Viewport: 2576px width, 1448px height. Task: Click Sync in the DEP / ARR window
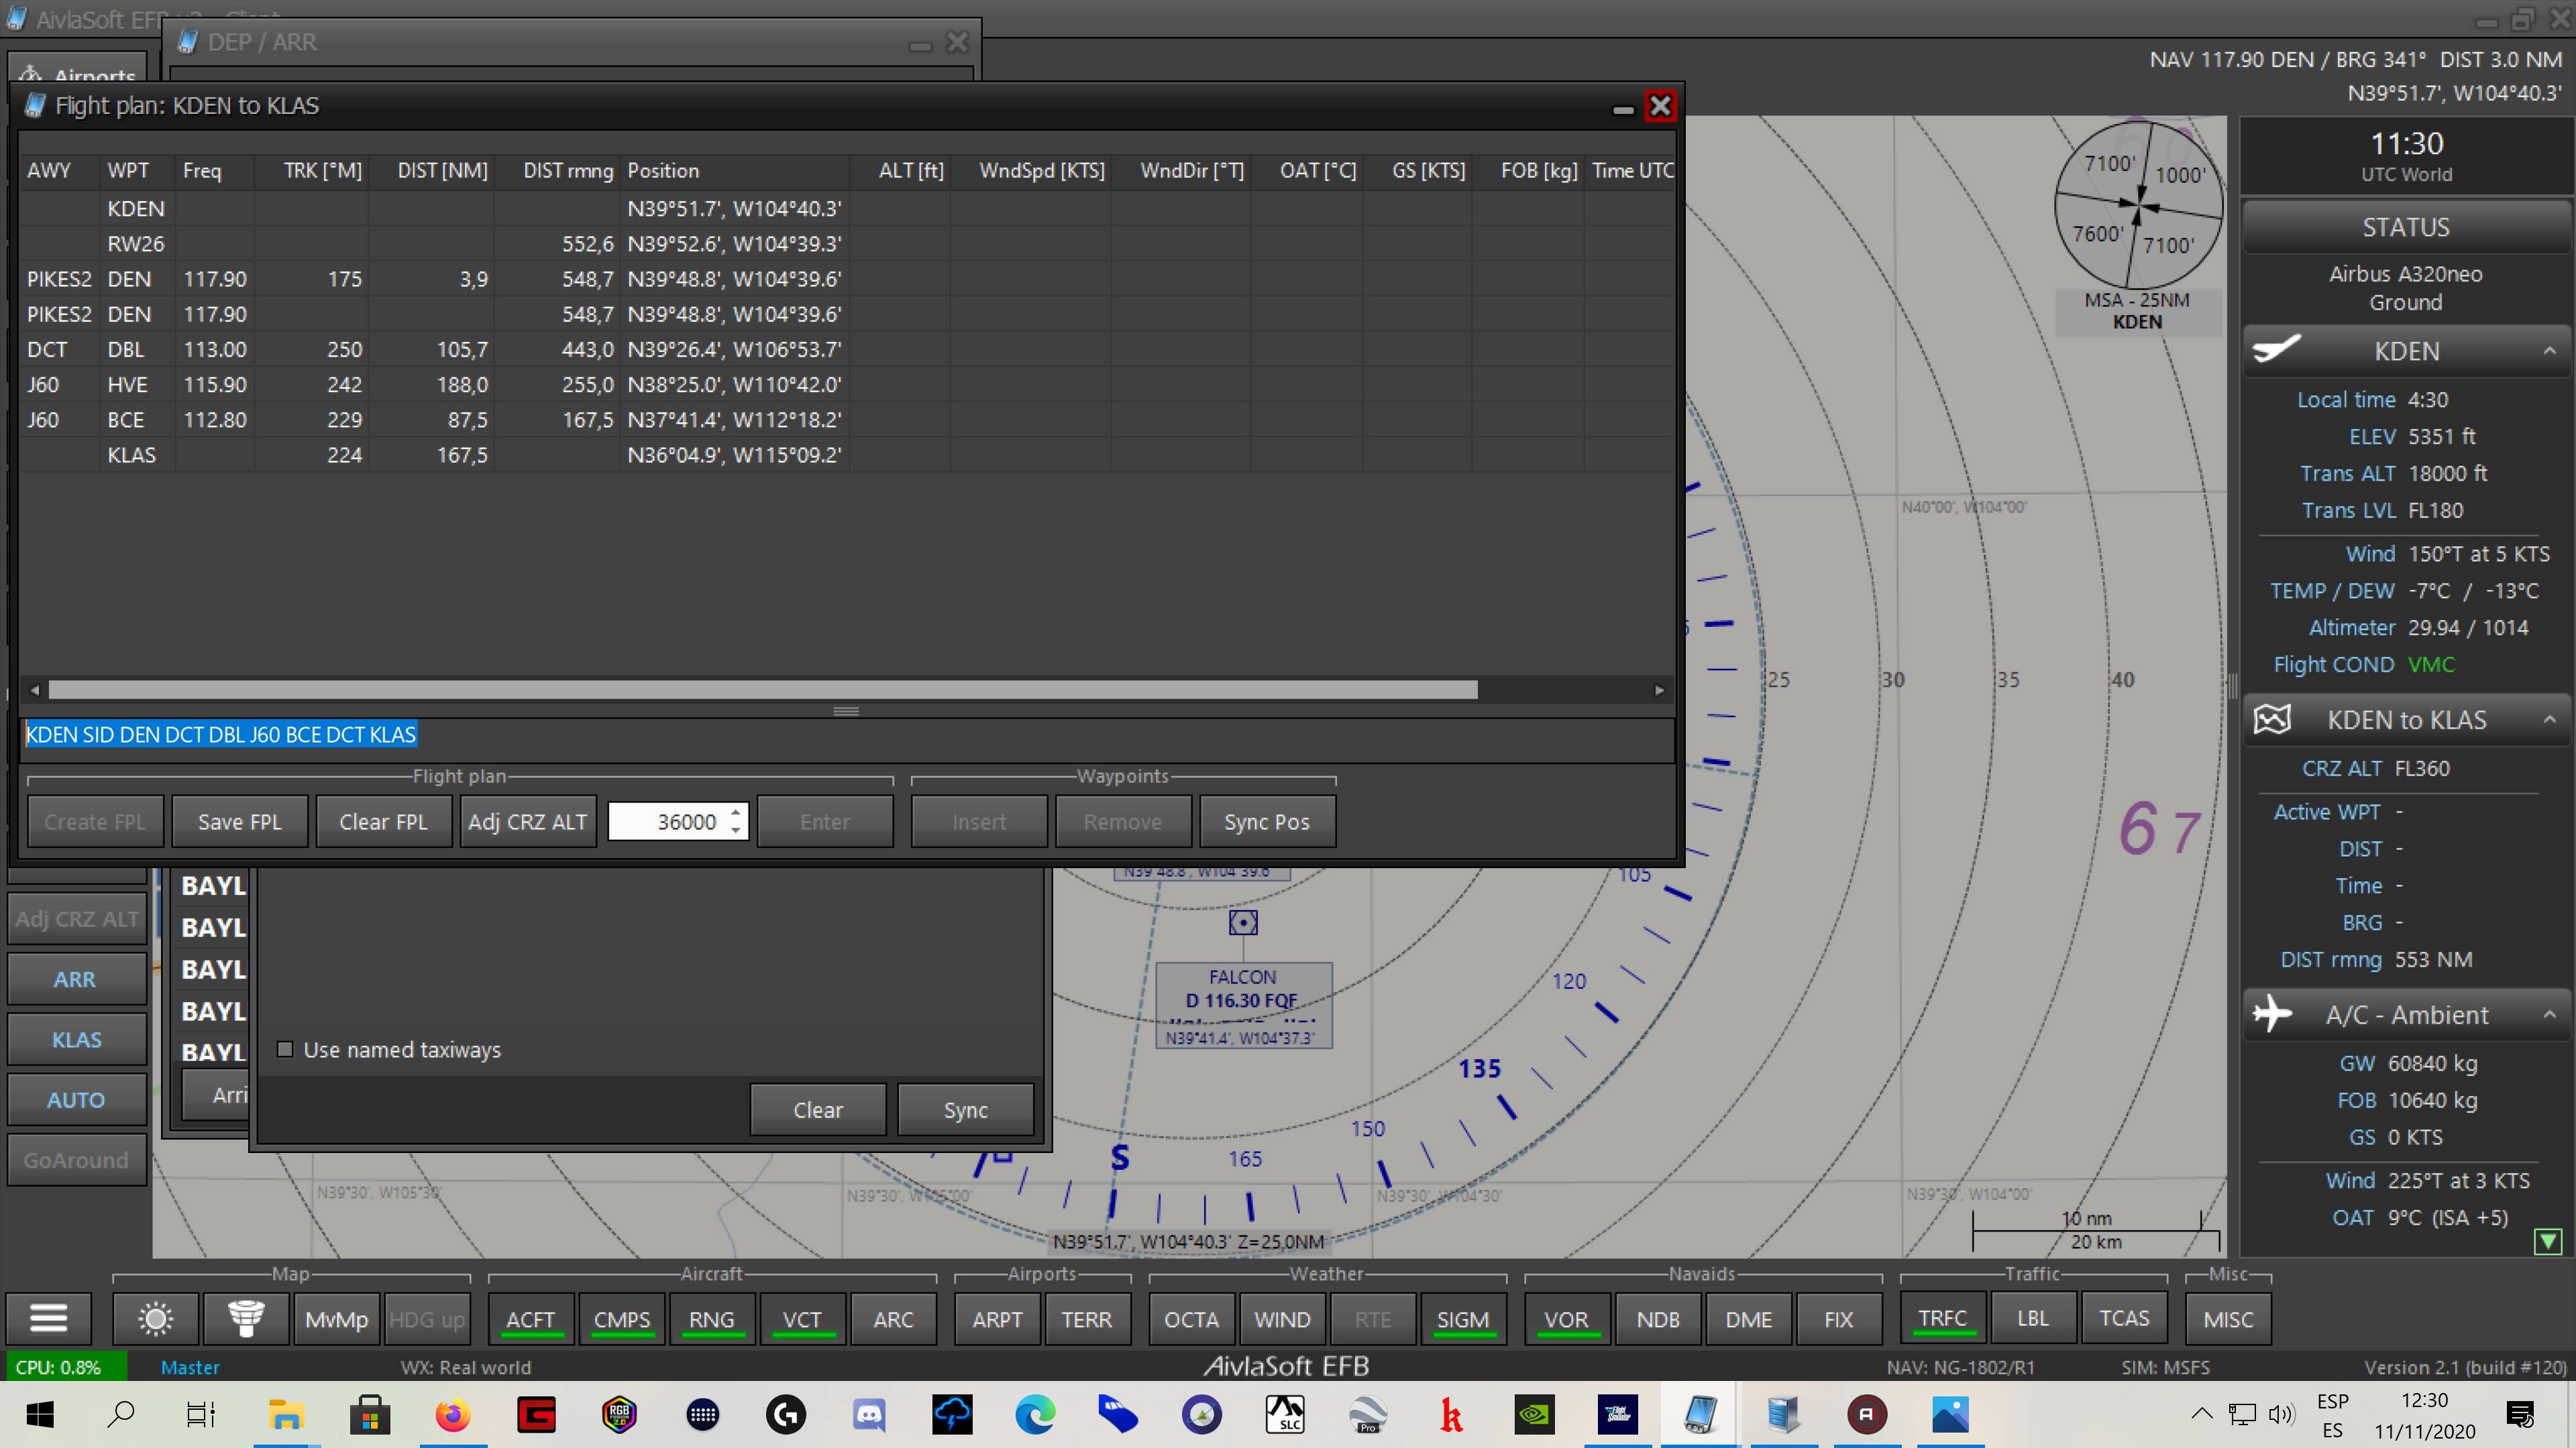click(965, 1109)
